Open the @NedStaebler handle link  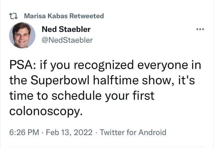coord(67,40)
